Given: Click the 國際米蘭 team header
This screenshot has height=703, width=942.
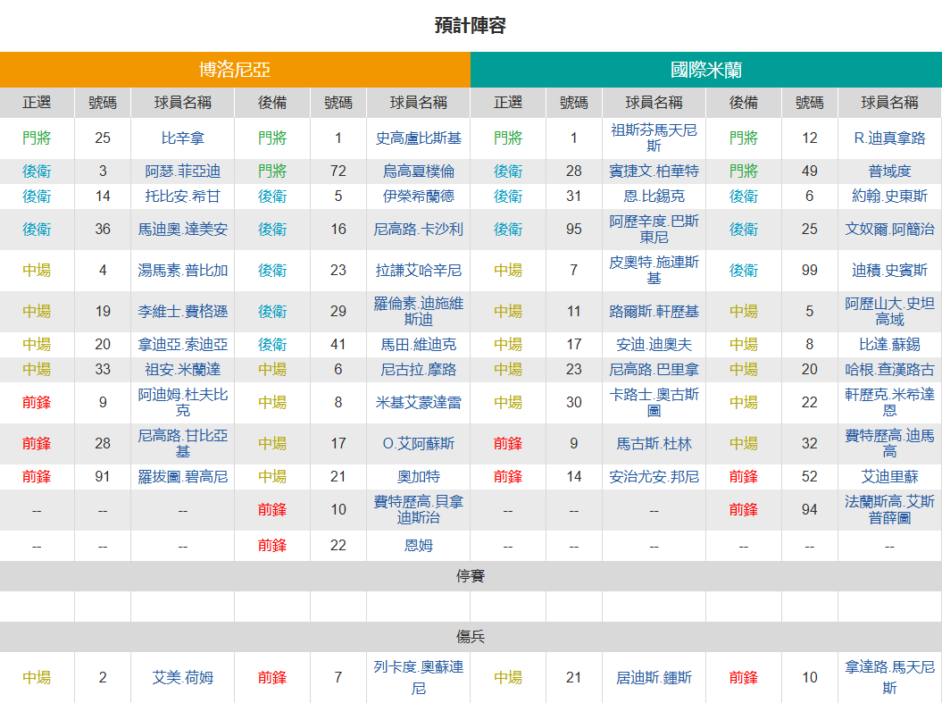Looking at the screenshot, I should [706, 70].
